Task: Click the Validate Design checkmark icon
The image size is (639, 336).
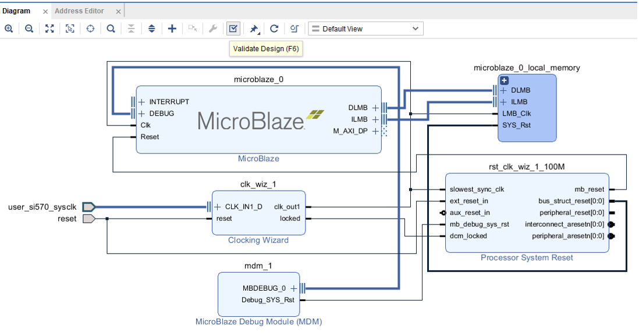Action: tap(233, 28)
